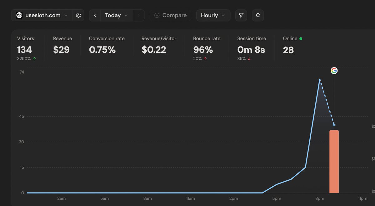Screen dimensions: 375x206
Task: Click the plus icon in Compare
Action: point(157,15)
